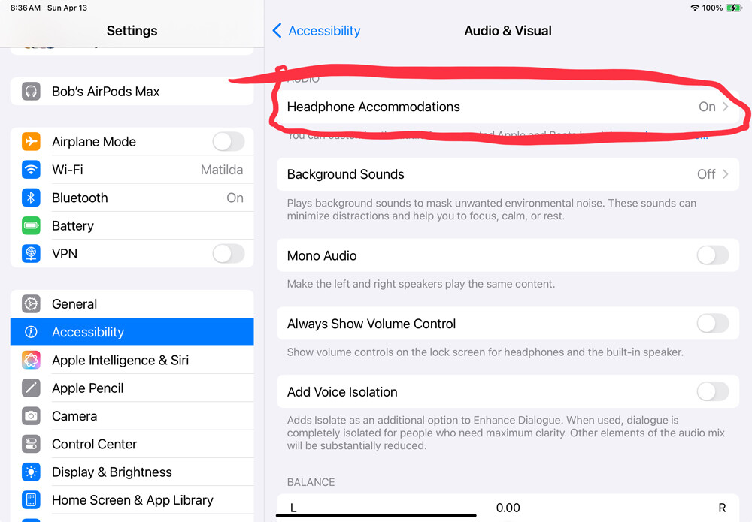This screenshot has height=522, width=752.
Task: Tap the Apple Intelligence & Siri icon
Action: (31, 360)
